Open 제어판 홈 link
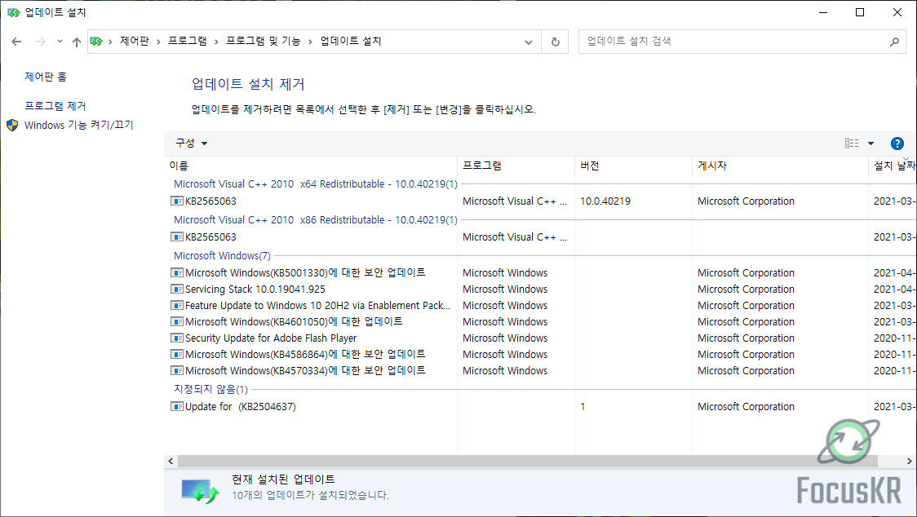Screen dimensions: 917x517 pyautogui.click(x=46, y=77)
